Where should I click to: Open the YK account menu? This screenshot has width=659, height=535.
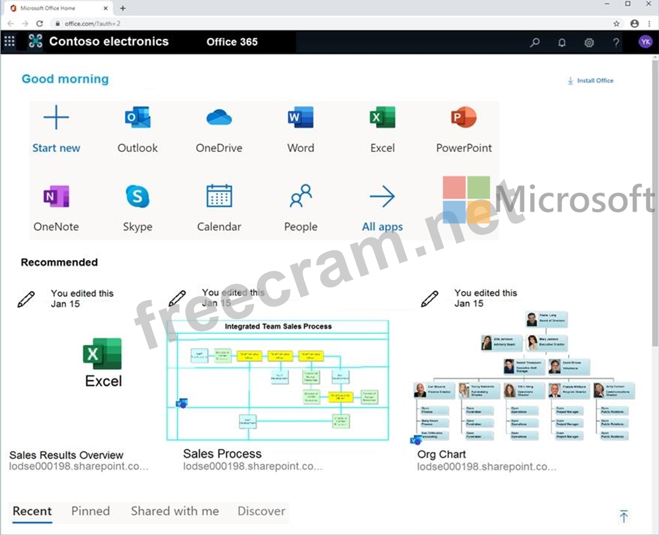[x=645, y=42]
